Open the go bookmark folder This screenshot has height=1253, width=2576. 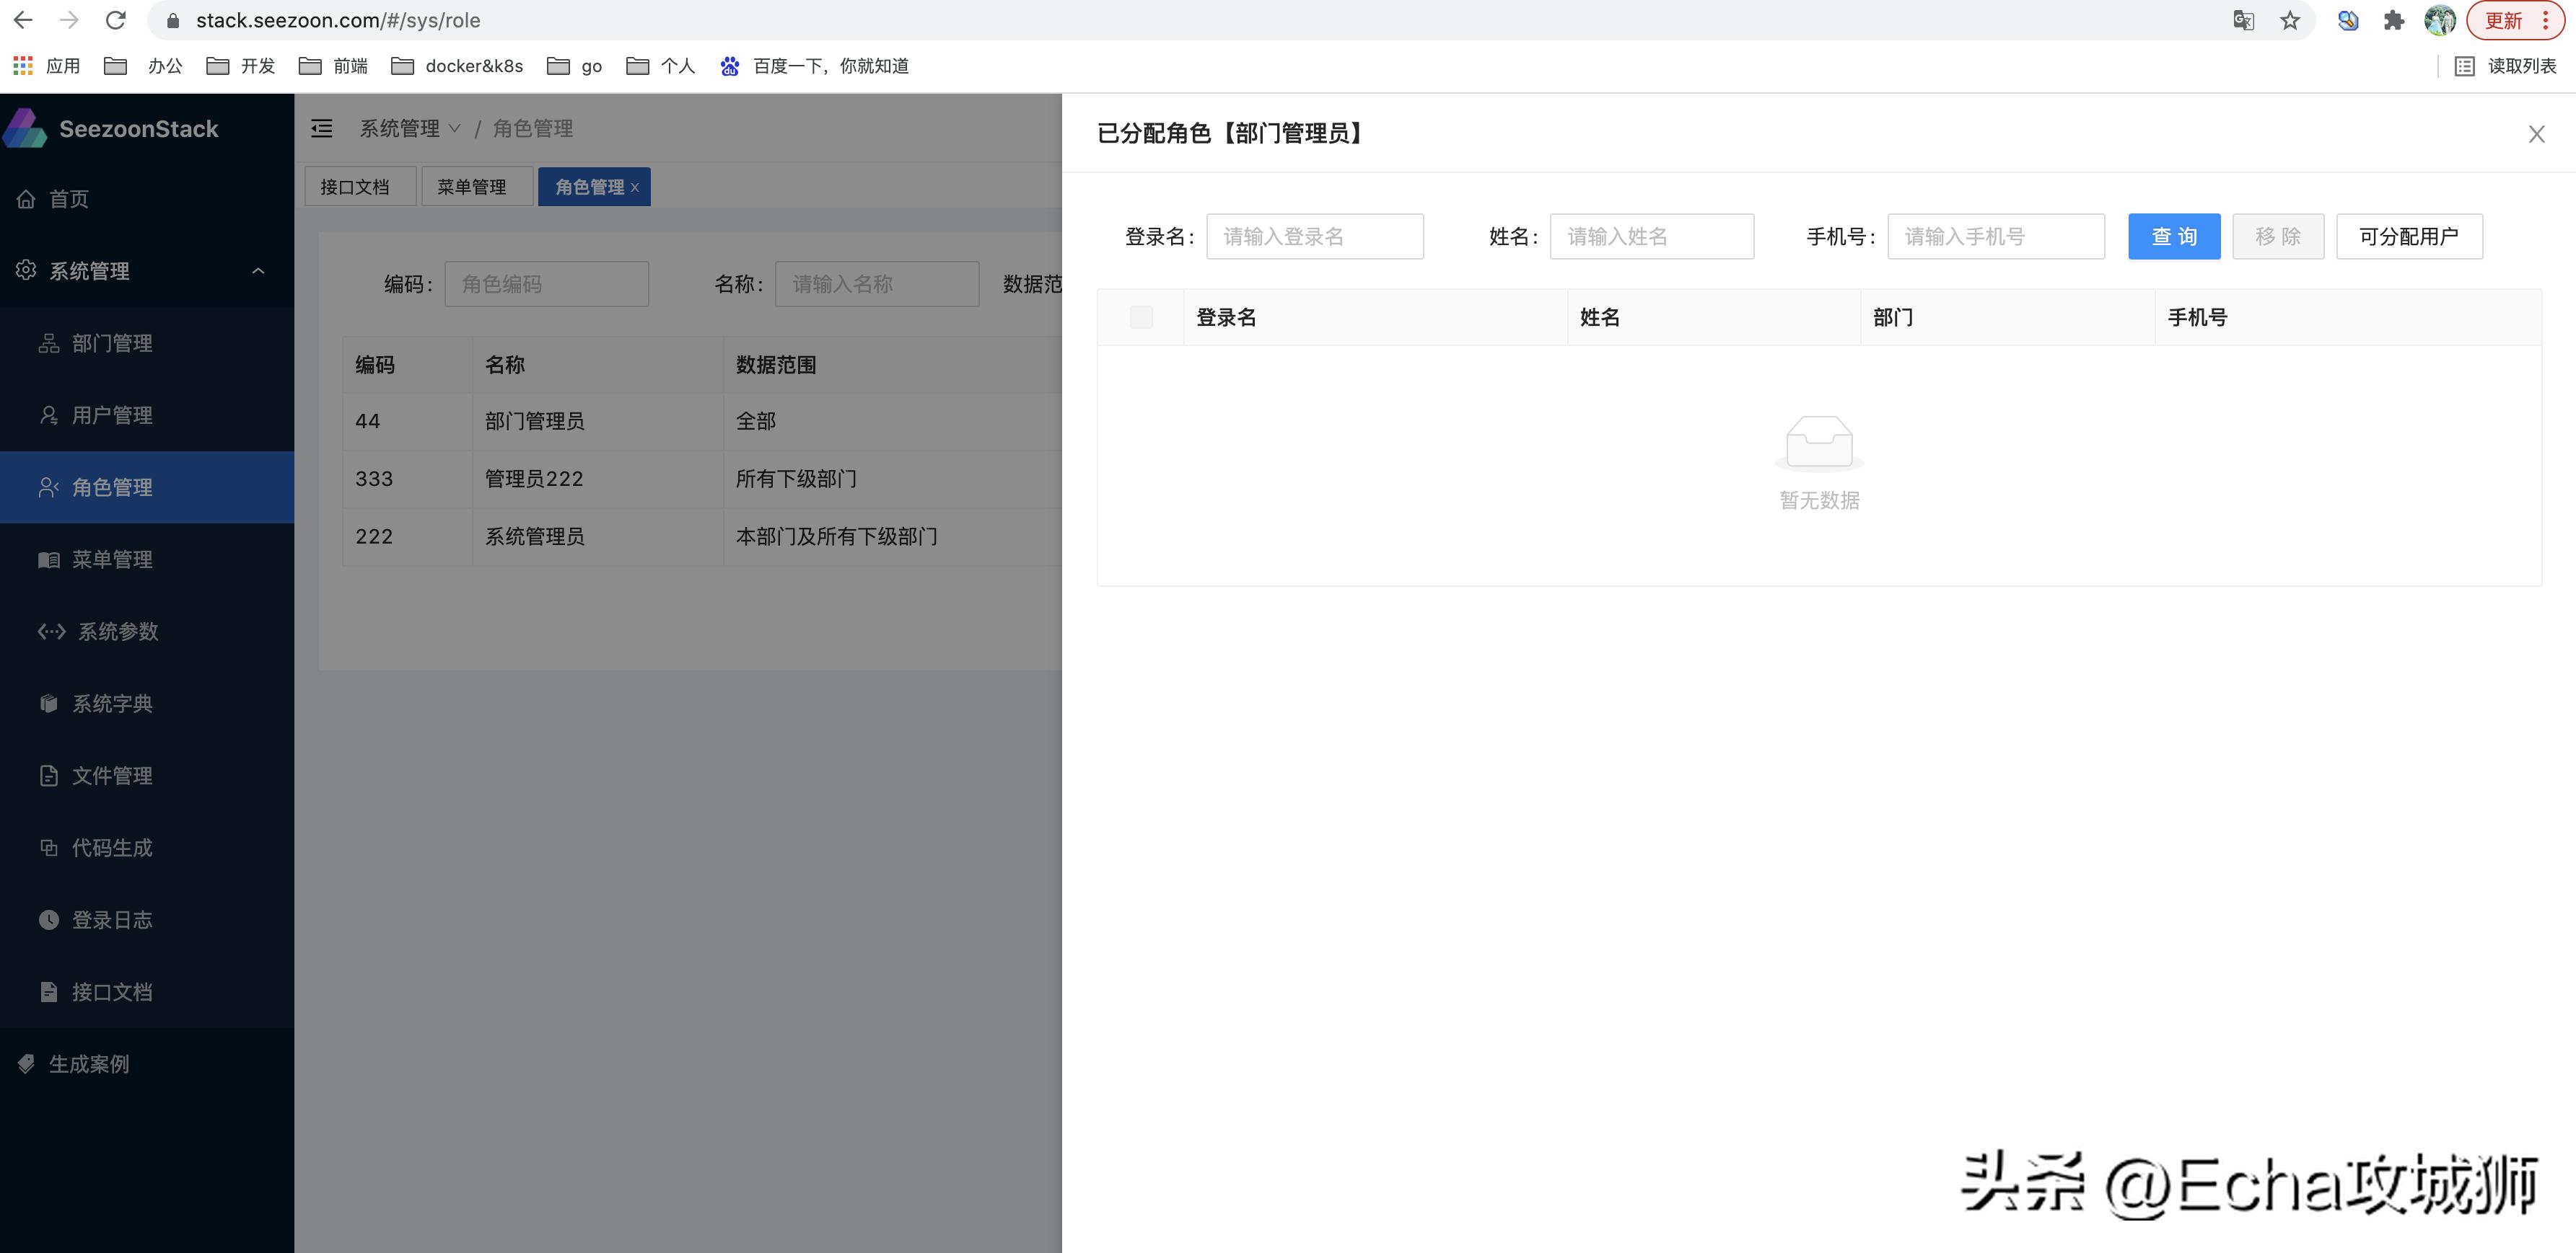point(575,66)
